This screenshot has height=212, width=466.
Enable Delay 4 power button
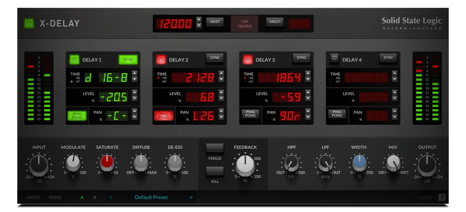pyautogui.click(x=335, y=59)
